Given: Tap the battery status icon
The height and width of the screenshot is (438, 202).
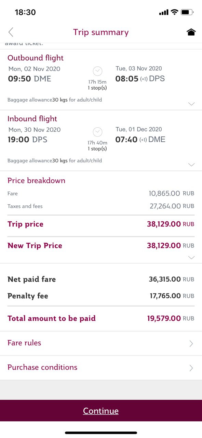Looking at the screenshot, I should pos(187,12).
